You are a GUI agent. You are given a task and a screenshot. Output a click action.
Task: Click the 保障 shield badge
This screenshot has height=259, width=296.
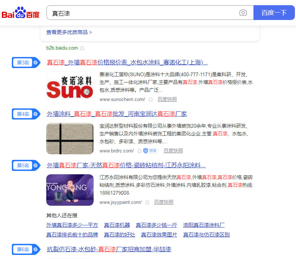[x=151, y=151]
